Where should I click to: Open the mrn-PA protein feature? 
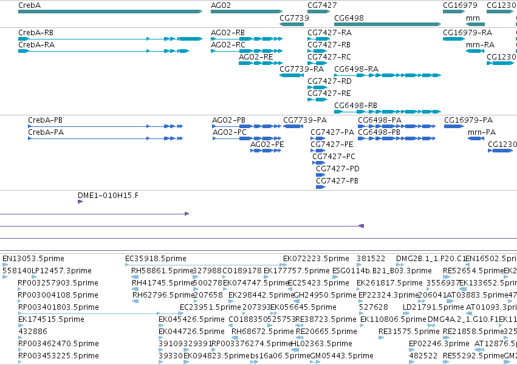coord(476,138)
